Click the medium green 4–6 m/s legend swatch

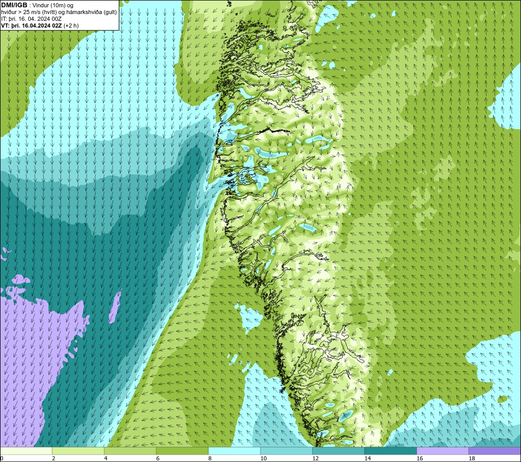tap(130, 451)
